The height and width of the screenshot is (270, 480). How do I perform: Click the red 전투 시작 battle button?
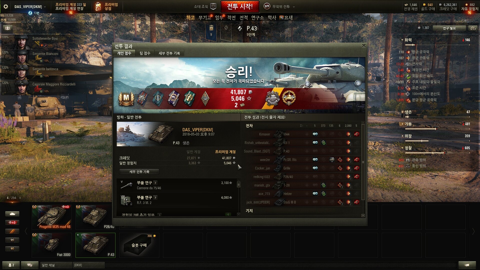tap(240, 6)
